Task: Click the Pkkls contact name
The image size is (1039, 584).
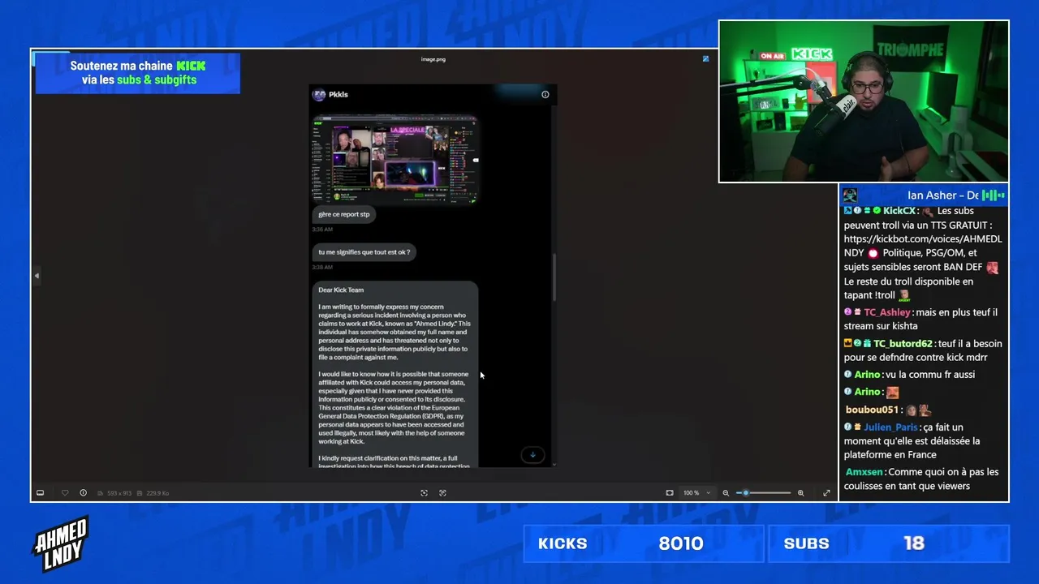Action: (x=338, y=94)
